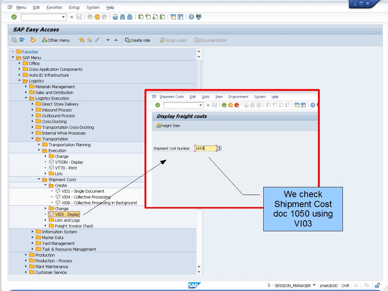388x291 pixels.
Task: Click the Add to Favorites star icon
Action: 81,40
